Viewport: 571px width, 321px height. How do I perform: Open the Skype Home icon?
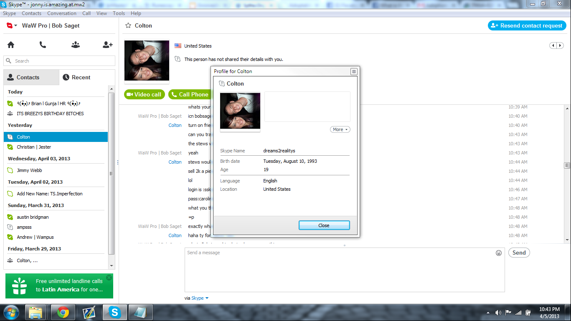point(11,45)
